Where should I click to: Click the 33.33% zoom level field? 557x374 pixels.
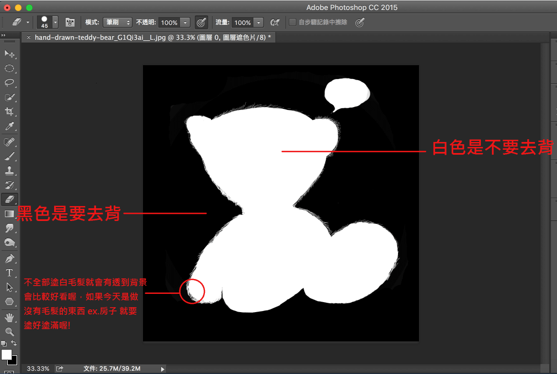pos(38,368)
